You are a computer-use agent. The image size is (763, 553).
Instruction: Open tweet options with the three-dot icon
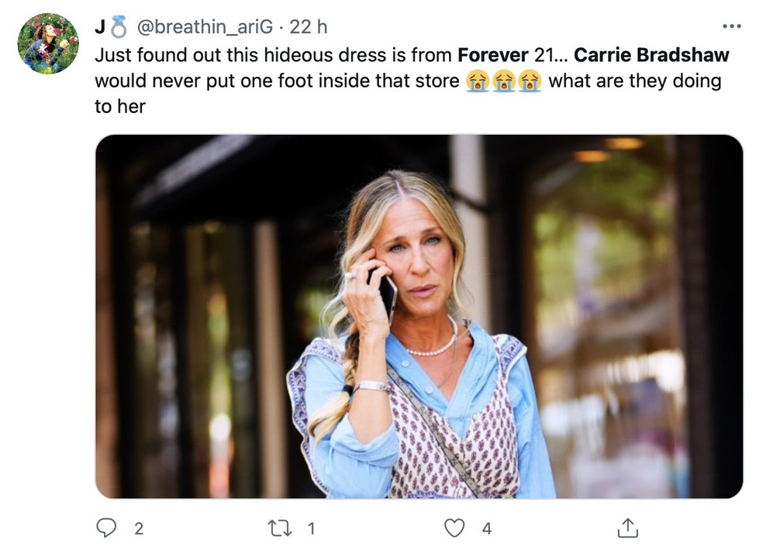click(x=731, y=26)
